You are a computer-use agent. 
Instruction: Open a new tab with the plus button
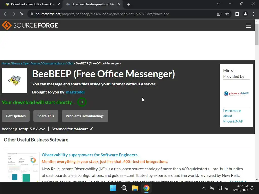click(x=129, y=5)
